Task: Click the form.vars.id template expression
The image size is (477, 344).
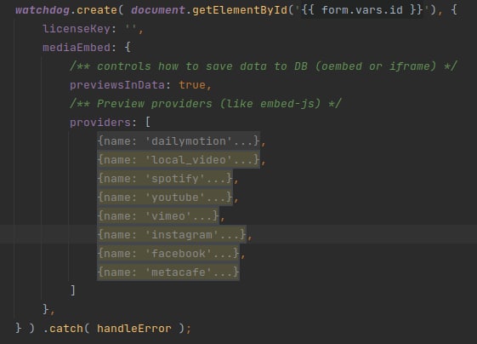Action: coord(362,10)
